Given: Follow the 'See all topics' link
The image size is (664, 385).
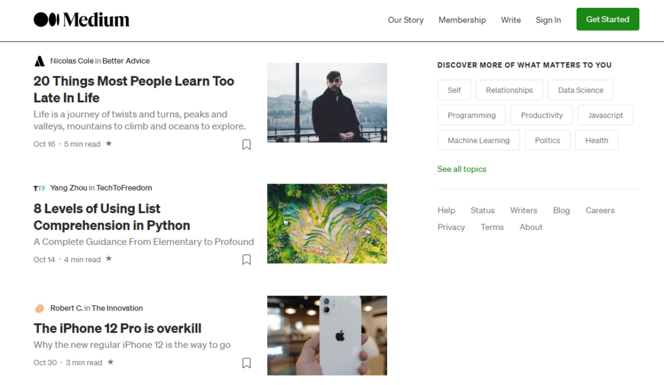Looking at the screenshot, I should click(462, 169).
